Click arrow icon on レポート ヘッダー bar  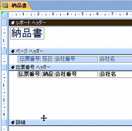[13, 23]
